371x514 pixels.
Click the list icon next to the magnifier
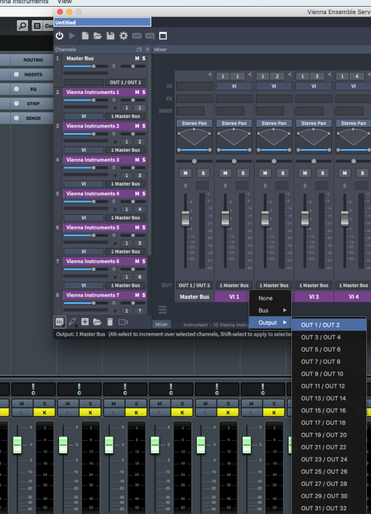[x=38, y=25]
